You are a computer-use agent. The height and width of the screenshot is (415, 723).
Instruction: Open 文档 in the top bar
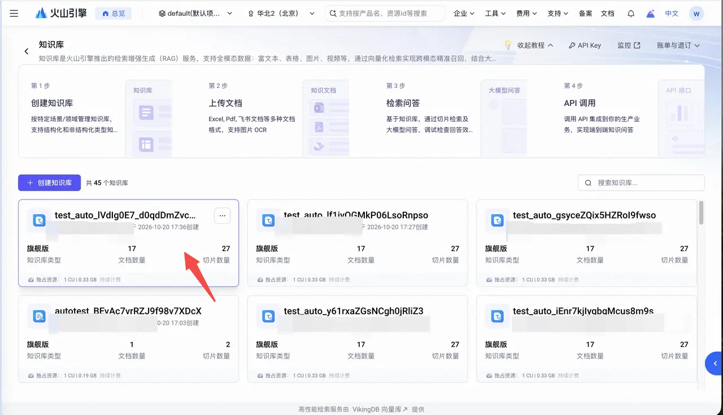coord(607,14)
